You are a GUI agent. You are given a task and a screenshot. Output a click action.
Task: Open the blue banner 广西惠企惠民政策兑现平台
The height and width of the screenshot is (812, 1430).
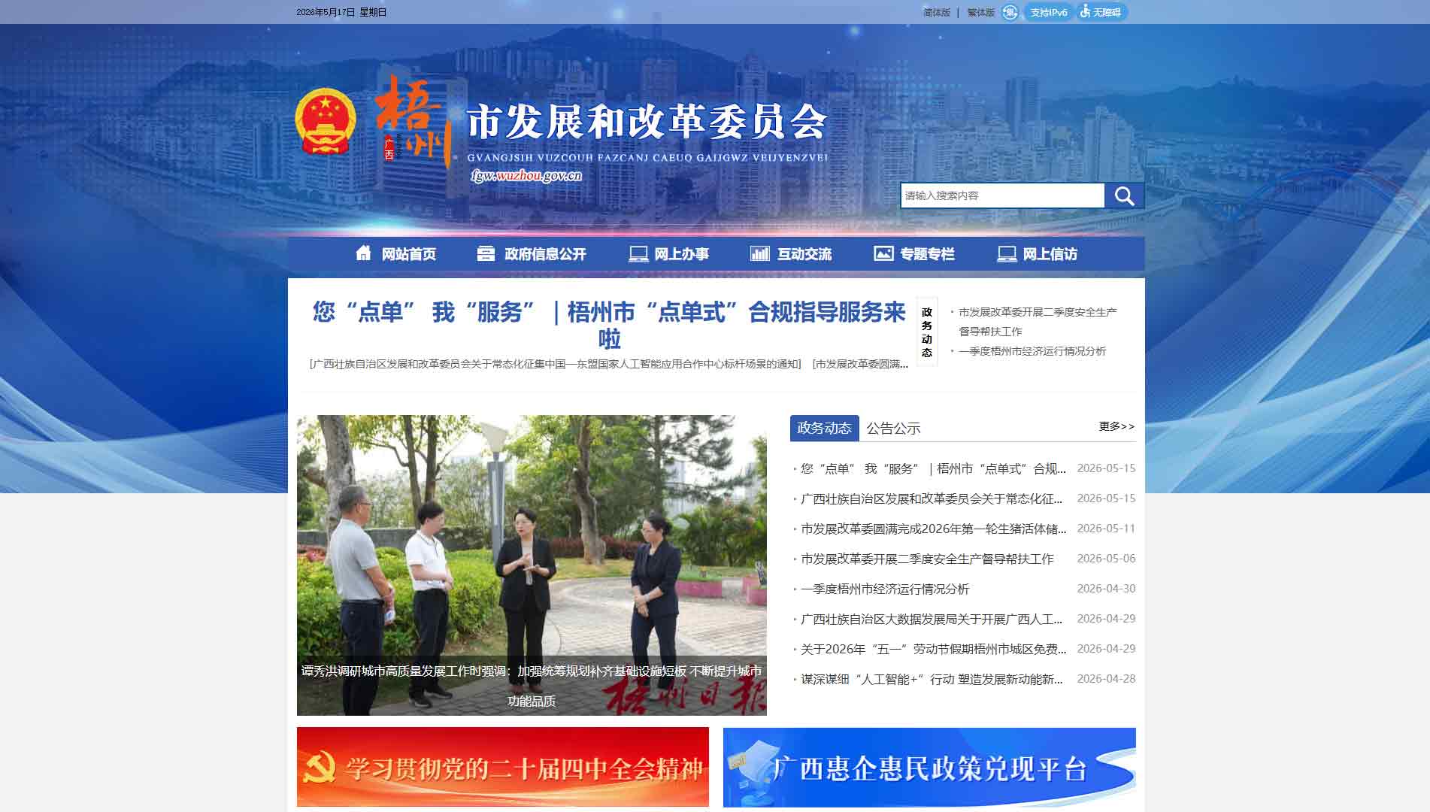click(x=929, y=767)
